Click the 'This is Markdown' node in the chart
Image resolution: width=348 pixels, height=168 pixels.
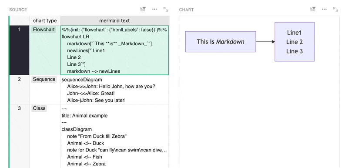click(x=221, y=42)
